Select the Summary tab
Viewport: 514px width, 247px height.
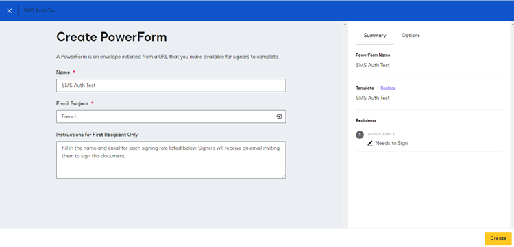(x=375, y=36)
